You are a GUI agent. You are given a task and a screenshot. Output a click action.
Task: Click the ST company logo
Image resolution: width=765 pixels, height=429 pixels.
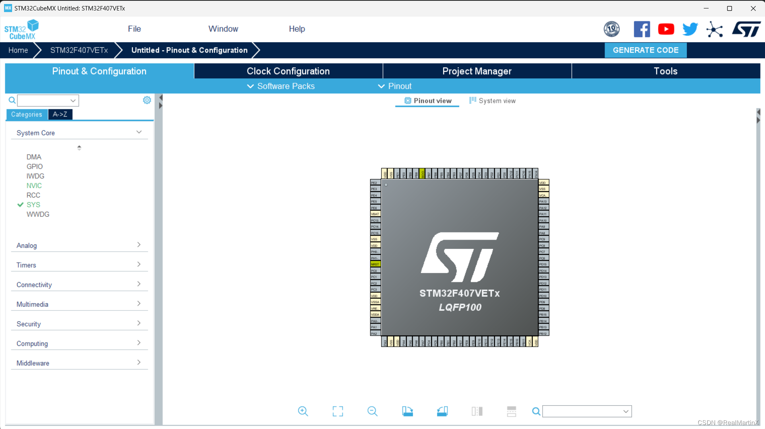click(x=746, y=29)
